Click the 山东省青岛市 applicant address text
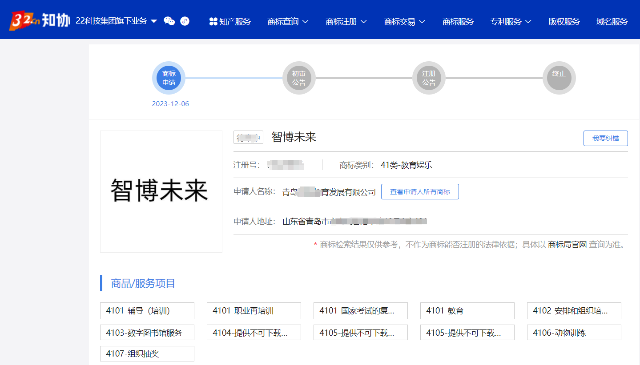Viewport: 640px width, 365px height. click(x=354, y=221)
